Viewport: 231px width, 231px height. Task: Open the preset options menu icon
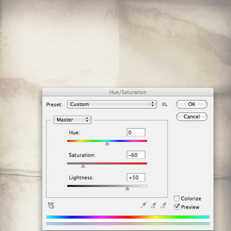pos(164,104)
